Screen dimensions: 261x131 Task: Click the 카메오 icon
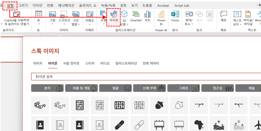point(90,14)
